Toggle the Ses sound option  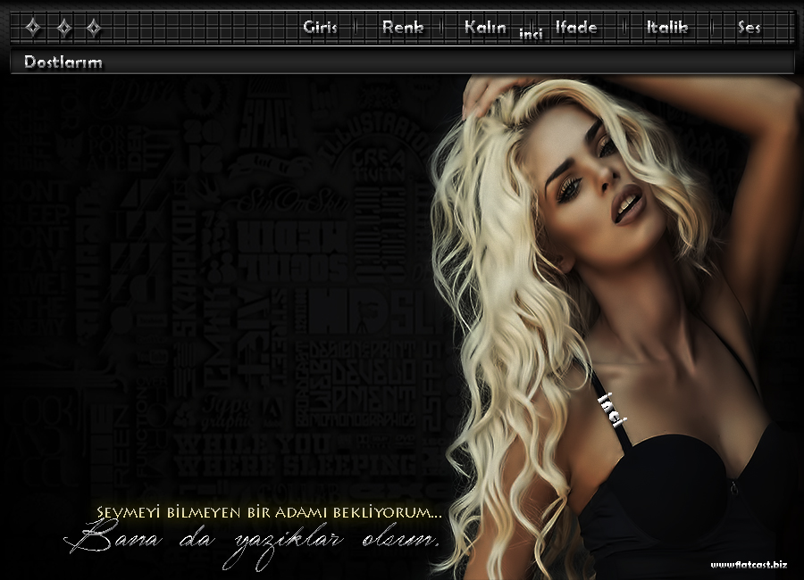point(749,27)
